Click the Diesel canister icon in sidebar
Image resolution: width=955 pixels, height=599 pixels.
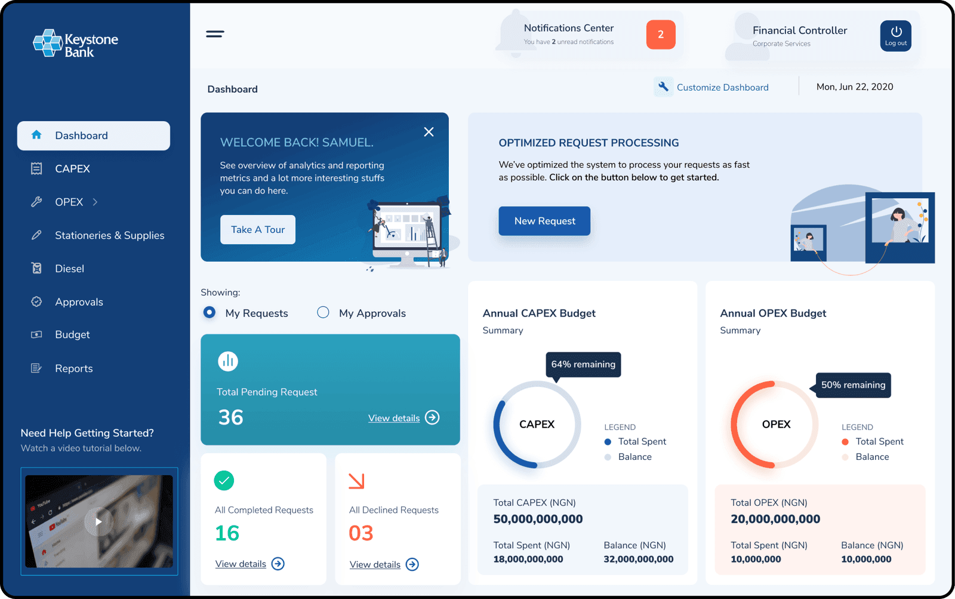point(36,268)
